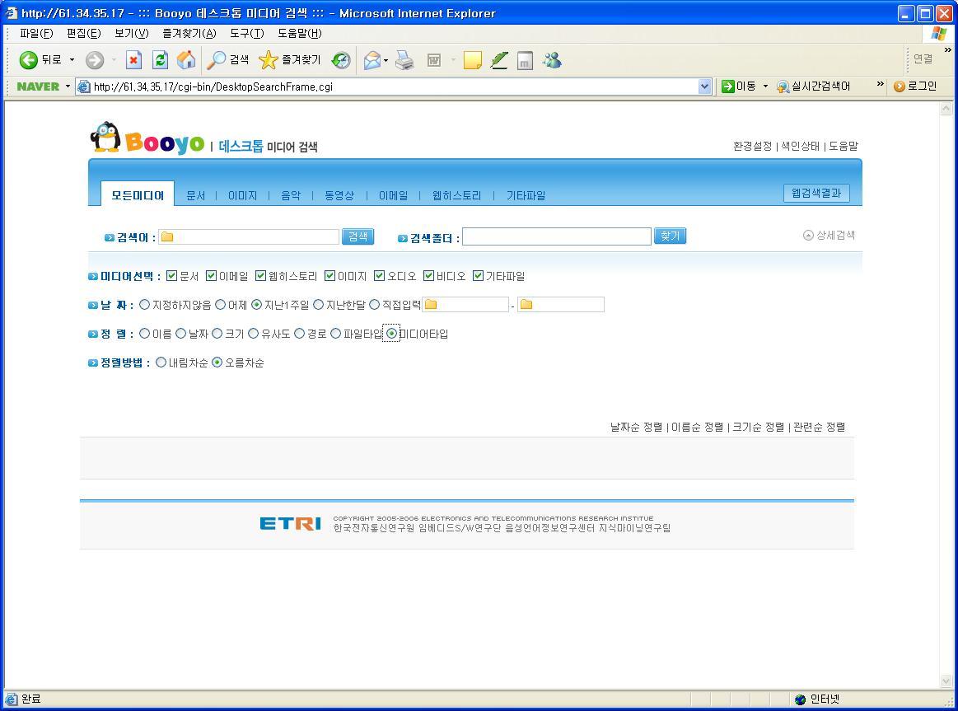This screenshot has width=958, height=711.
Task: Click the Home icon in the IE toolbar
Action: (x=186, y=59)
